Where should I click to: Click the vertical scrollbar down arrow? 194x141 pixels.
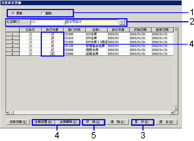pos(176,109)
